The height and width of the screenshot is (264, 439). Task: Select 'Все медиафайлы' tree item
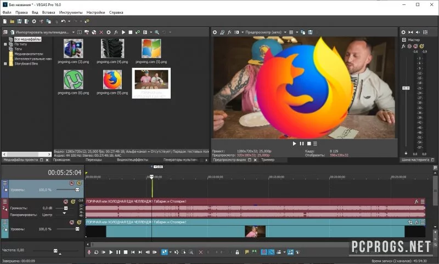pos(28,39)
